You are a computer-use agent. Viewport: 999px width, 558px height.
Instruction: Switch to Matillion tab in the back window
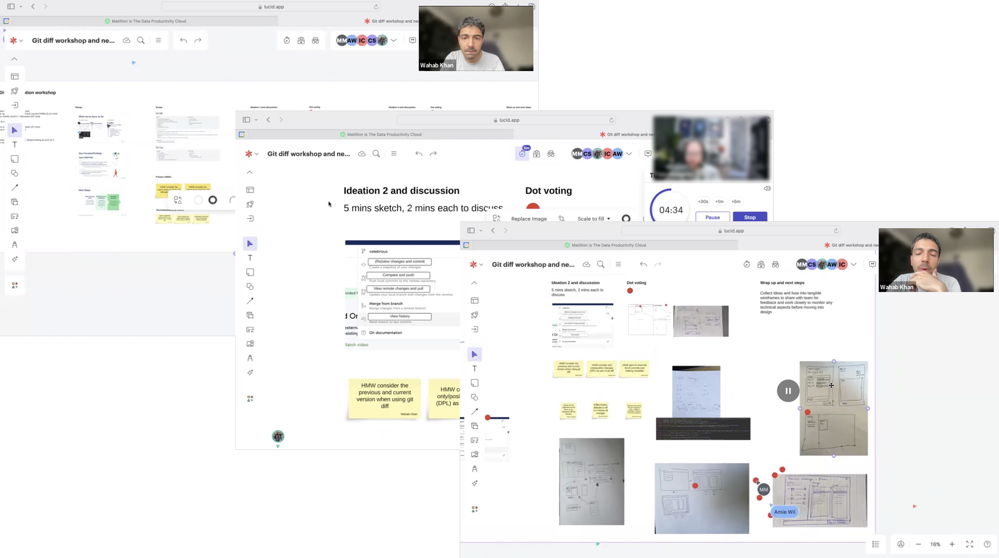146,21
